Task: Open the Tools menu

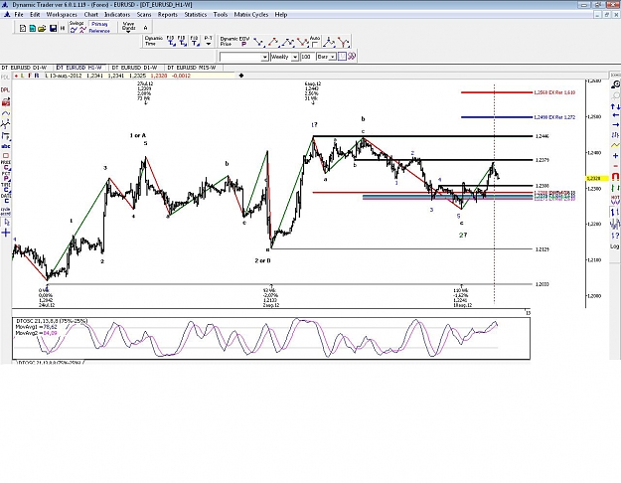Action: pos(221,14)
